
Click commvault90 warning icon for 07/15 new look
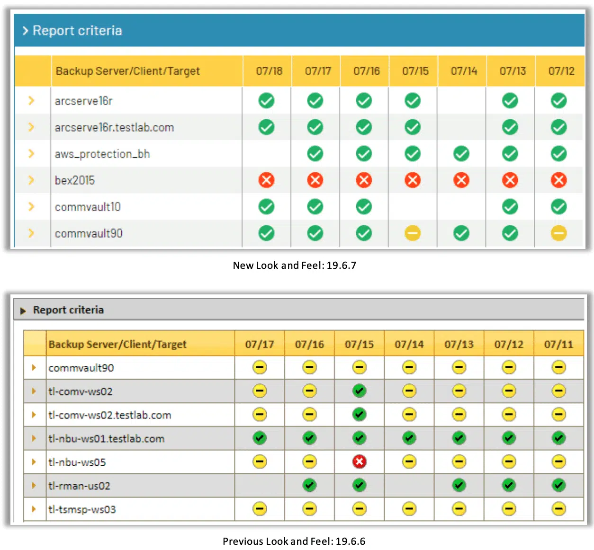[413, 233]
